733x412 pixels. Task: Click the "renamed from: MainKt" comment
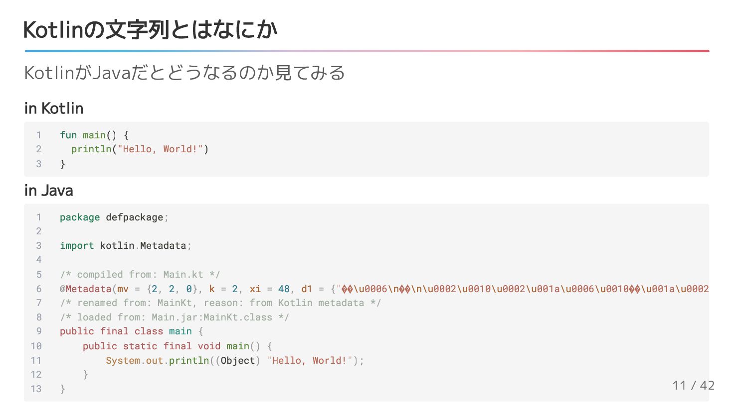point(220,303)
